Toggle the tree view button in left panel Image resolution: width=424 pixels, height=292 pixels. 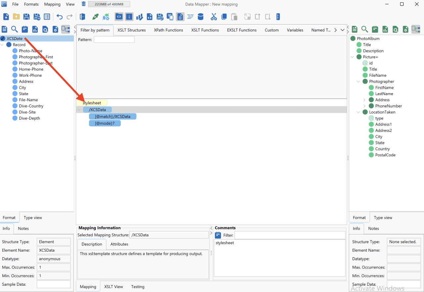click(66, 29)
